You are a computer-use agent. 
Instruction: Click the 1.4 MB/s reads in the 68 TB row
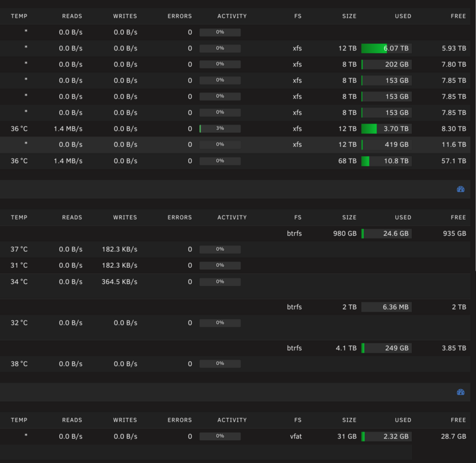(68, 161)
